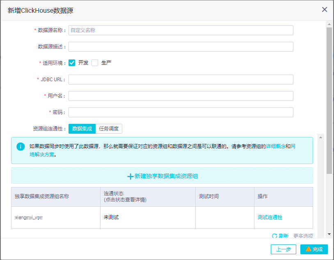
Task: Click the inner panel scroll up arrow
Action: click(320, 137)
